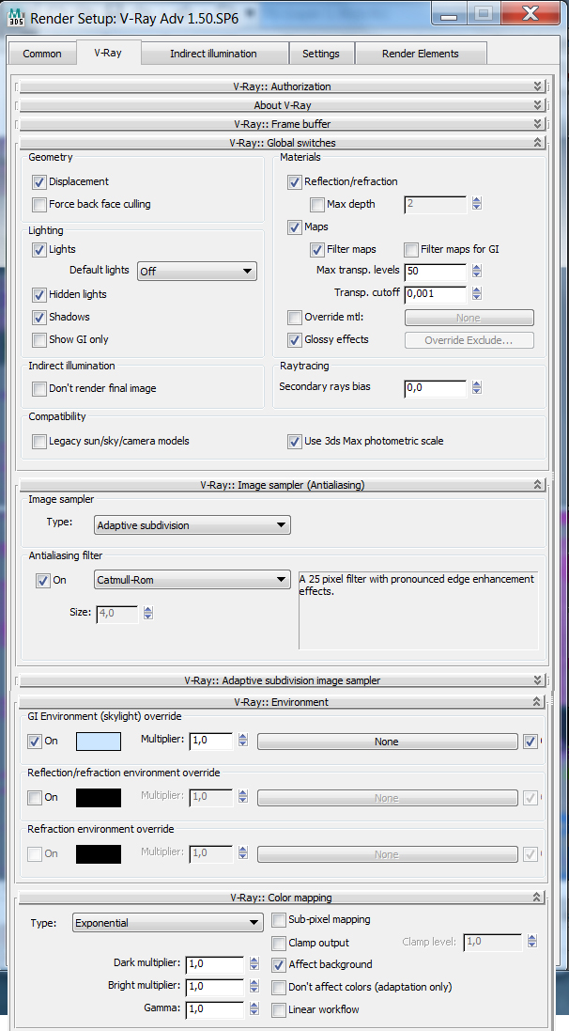Viewport: 569px width, 1031px height.
Task: Open the Image sampler Type dropdown
Action: point(192,525)
